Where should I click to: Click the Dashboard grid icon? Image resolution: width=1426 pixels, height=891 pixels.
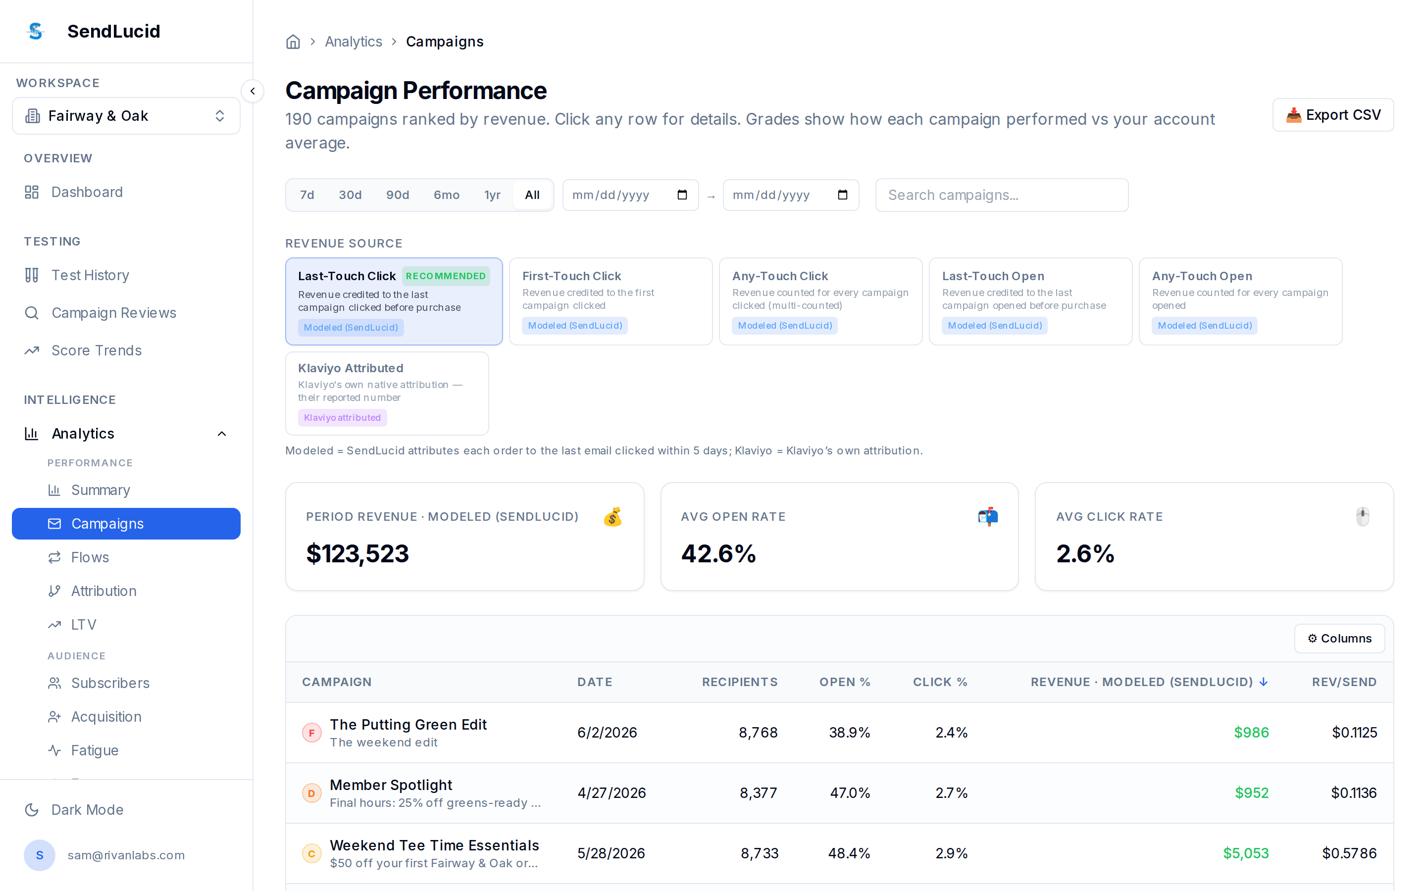[x=32, y=192]
